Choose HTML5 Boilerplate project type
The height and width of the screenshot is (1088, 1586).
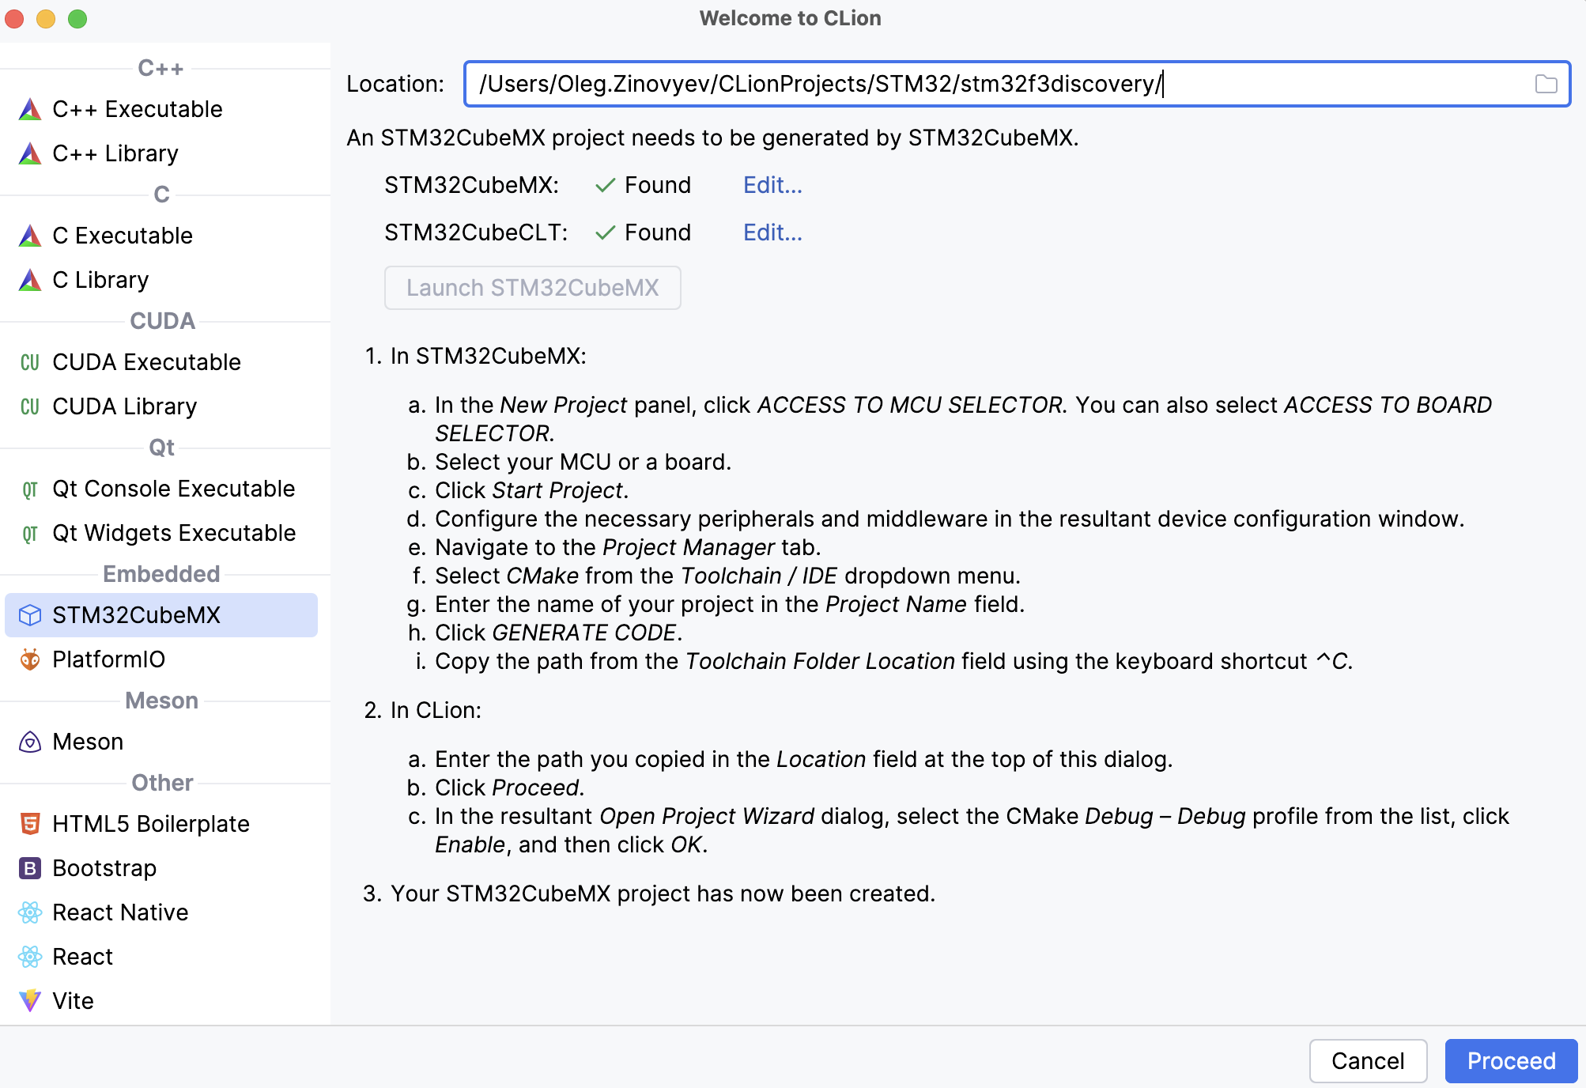pyautogui.click(x=150, y=824)
